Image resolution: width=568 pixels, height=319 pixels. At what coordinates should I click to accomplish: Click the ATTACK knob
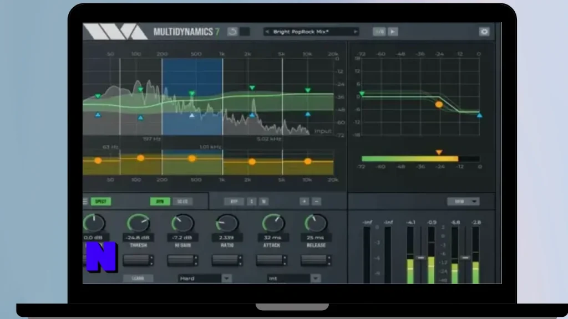click(273, 223)
